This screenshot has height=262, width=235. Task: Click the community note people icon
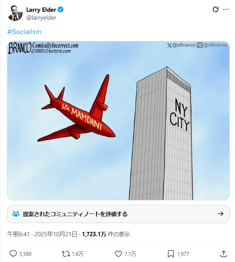16,214
